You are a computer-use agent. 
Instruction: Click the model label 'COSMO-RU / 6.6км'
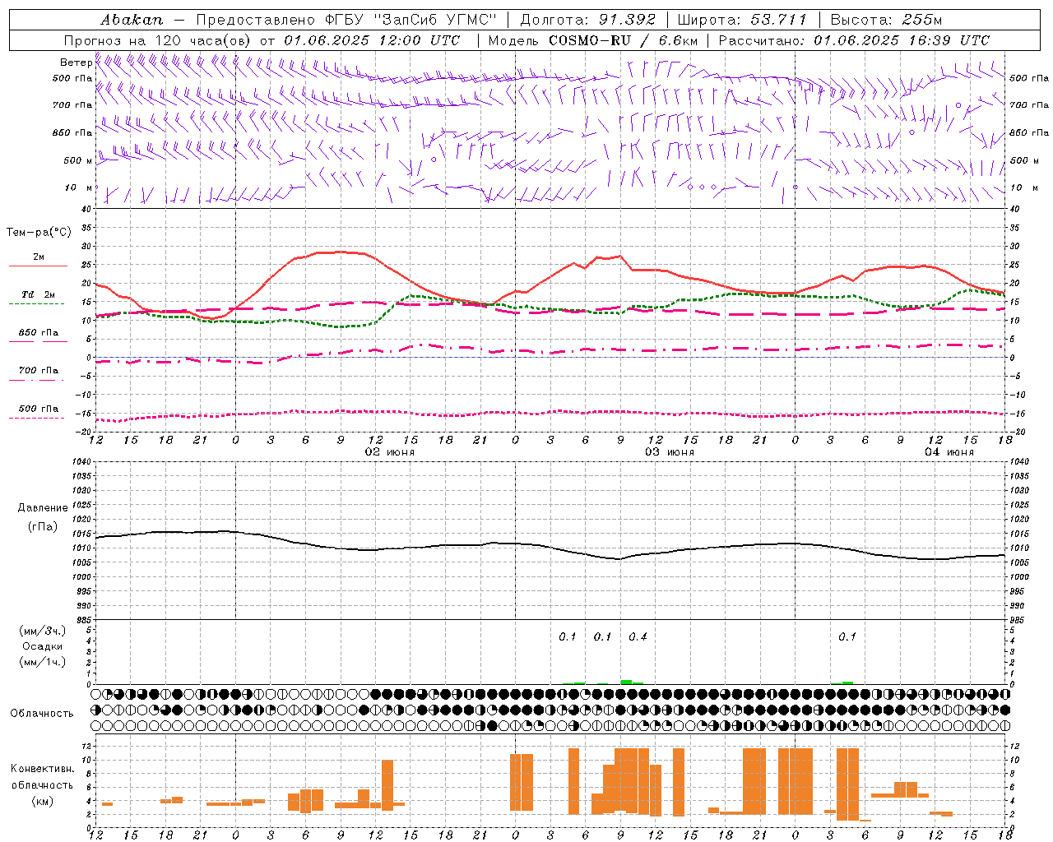pos(624,40)
